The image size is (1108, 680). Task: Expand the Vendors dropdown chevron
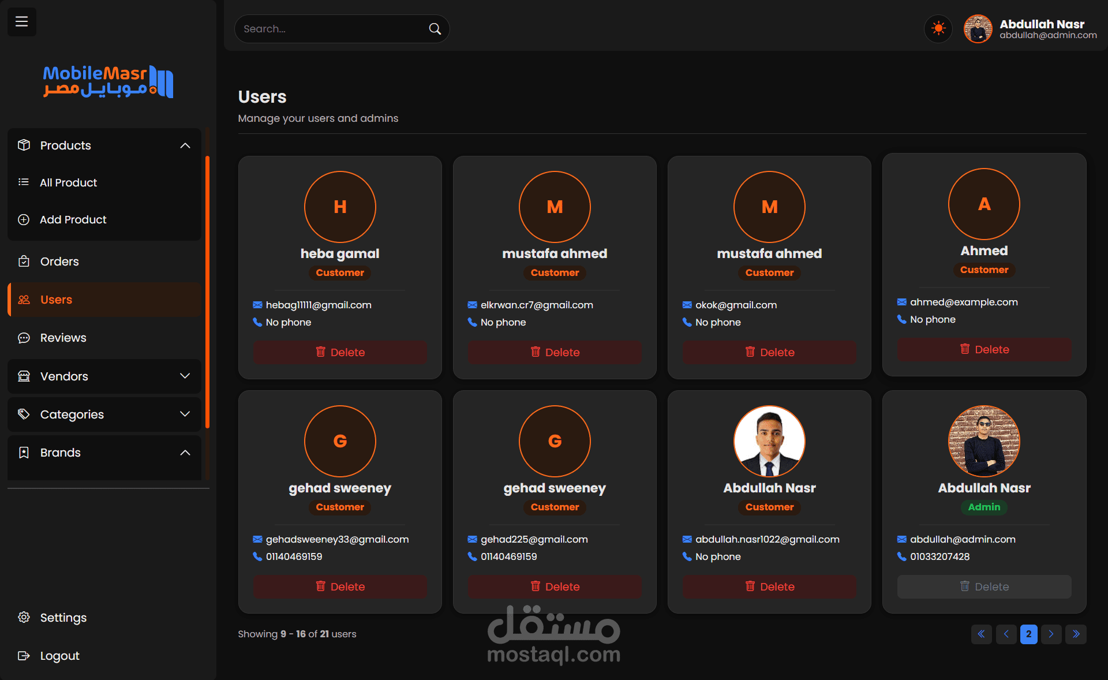pos(185,376)
